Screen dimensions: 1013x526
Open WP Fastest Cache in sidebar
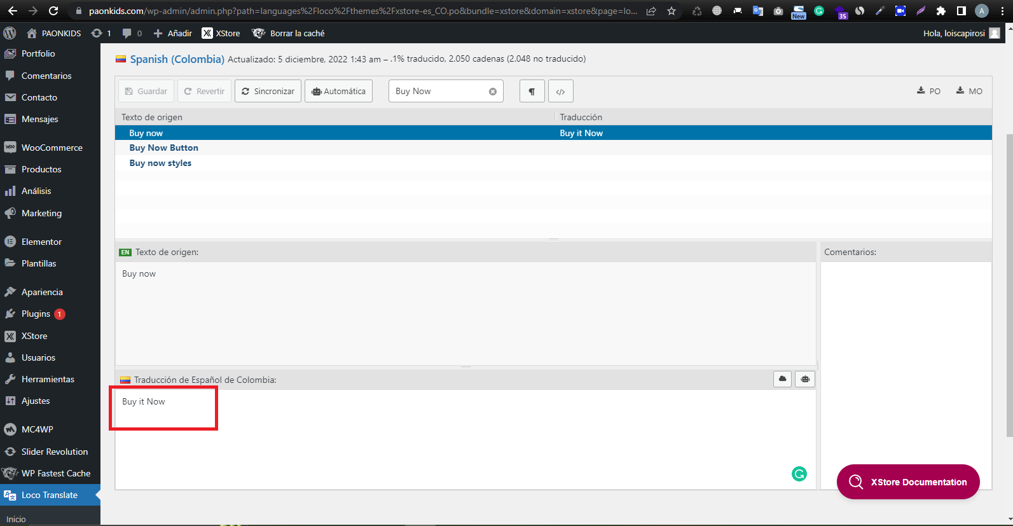pos(50,473)
